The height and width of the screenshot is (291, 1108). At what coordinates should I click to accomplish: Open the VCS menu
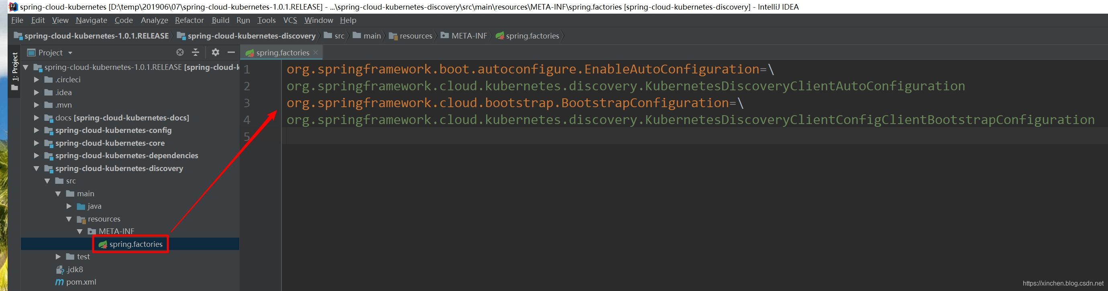(290, 20)
